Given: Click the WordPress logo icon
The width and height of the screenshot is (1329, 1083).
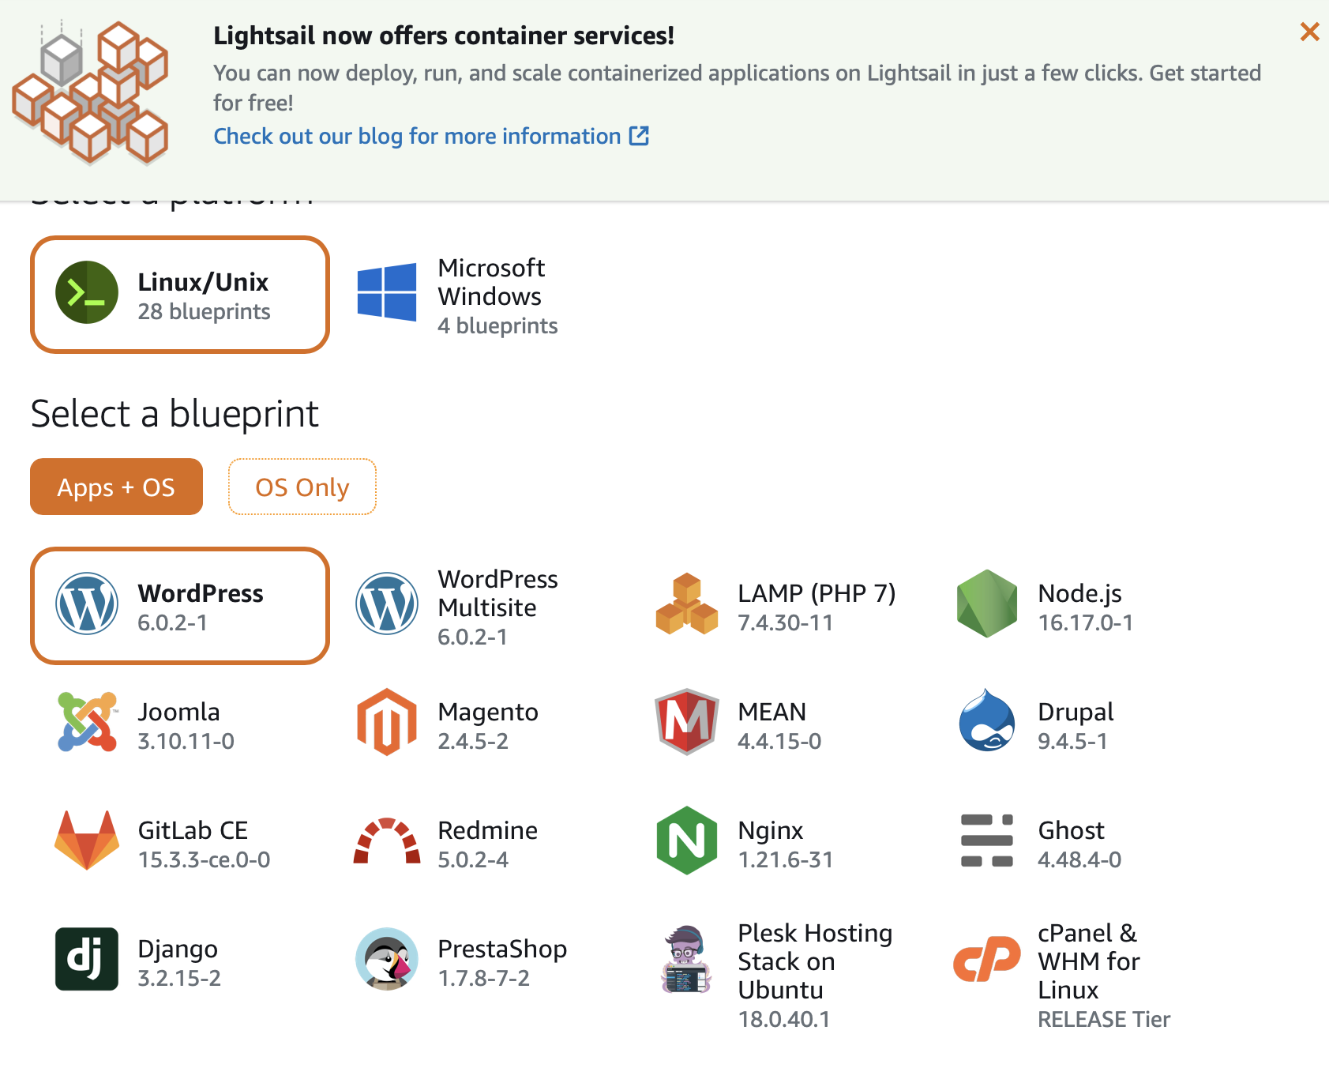Looking at the screenshot, I should (87, 604).
